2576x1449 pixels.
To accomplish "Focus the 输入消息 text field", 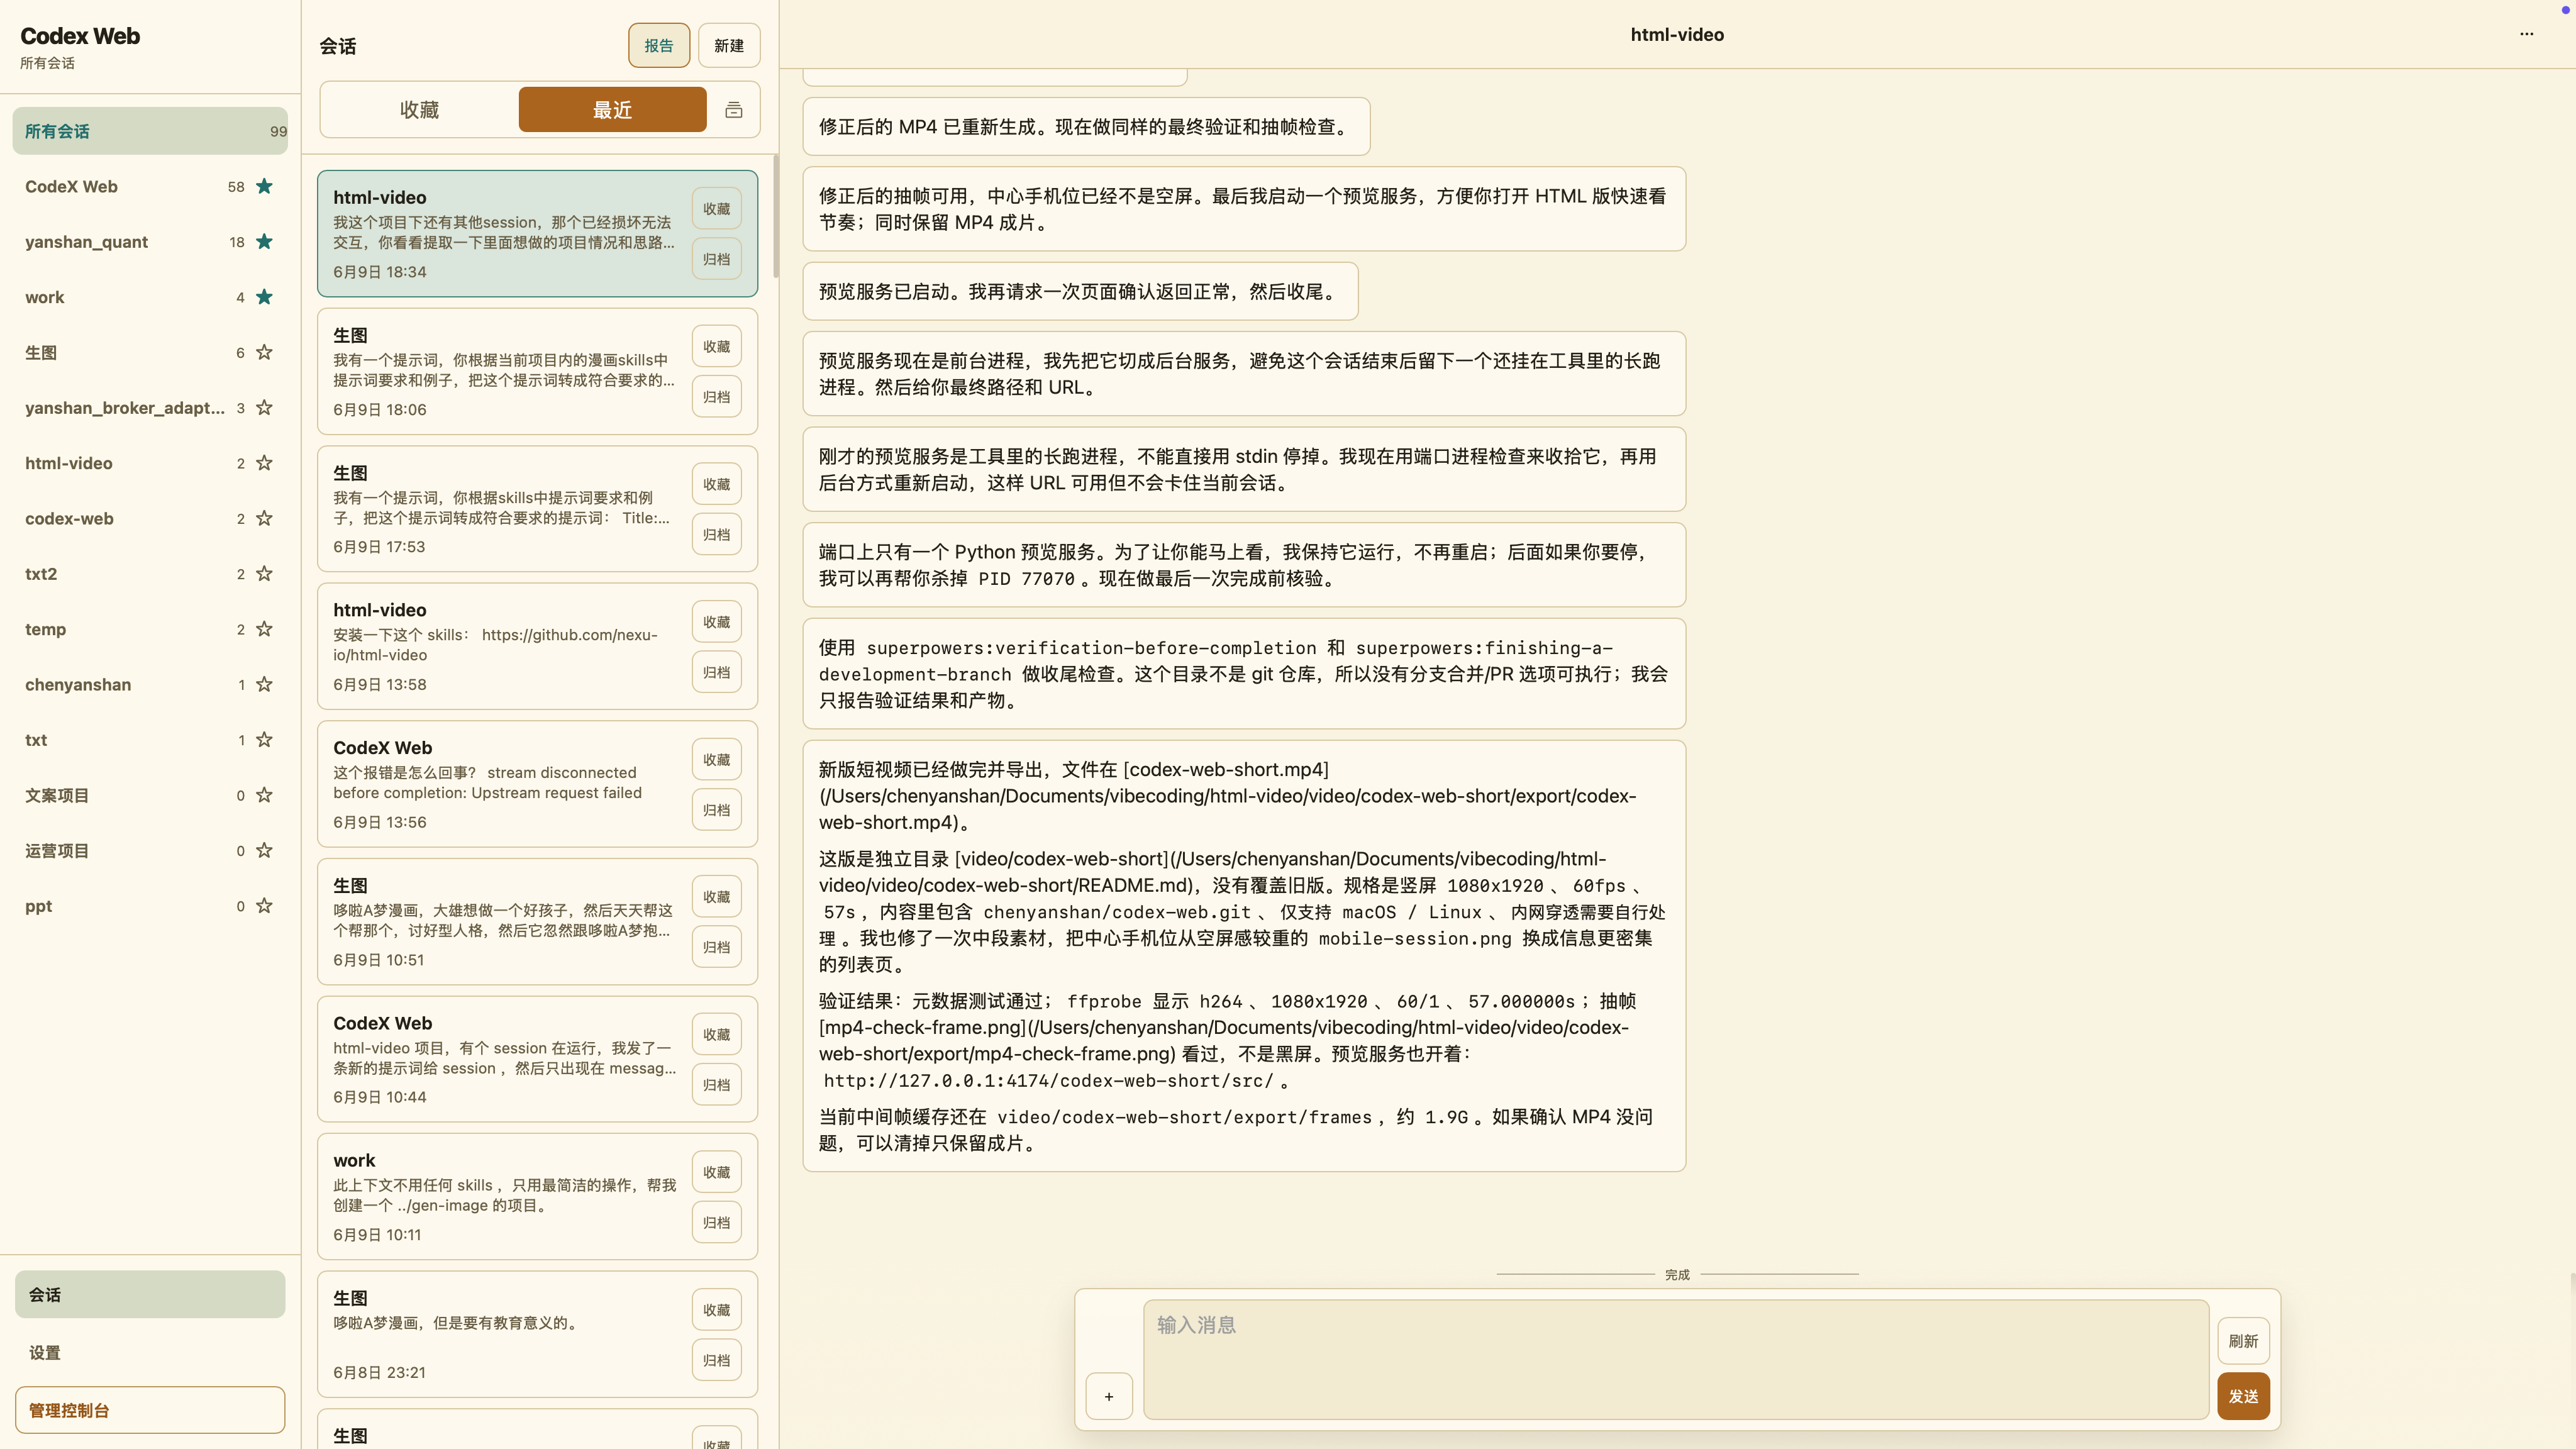I will [x=1676, y=1359].
